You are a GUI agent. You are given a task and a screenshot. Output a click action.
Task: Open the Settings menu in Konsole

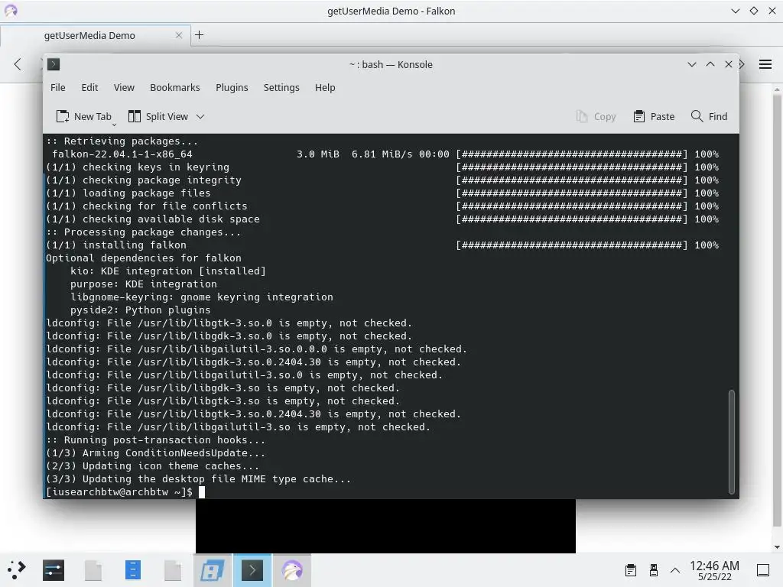tap(281, 87)
